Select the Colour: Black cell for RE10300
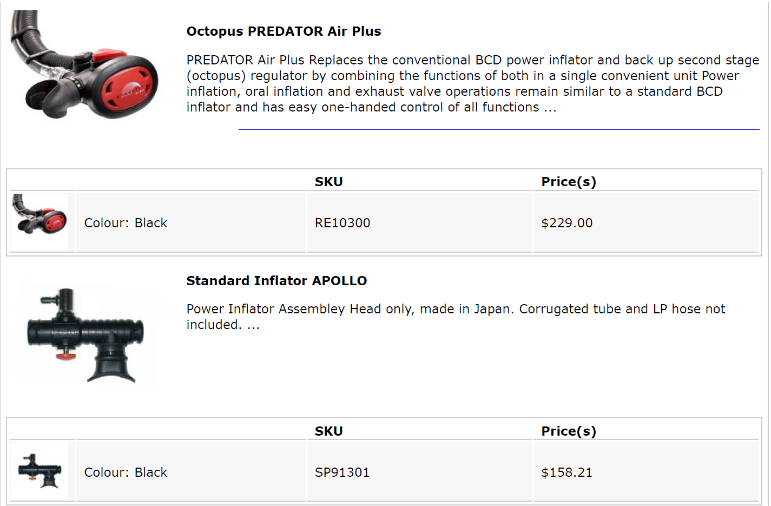This screenshot has width=771, height=506. [x=191, y=222]
